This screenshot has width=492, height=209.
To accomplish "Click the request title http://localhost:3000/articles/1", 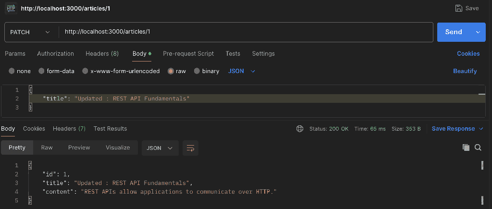I will (65, 9).
